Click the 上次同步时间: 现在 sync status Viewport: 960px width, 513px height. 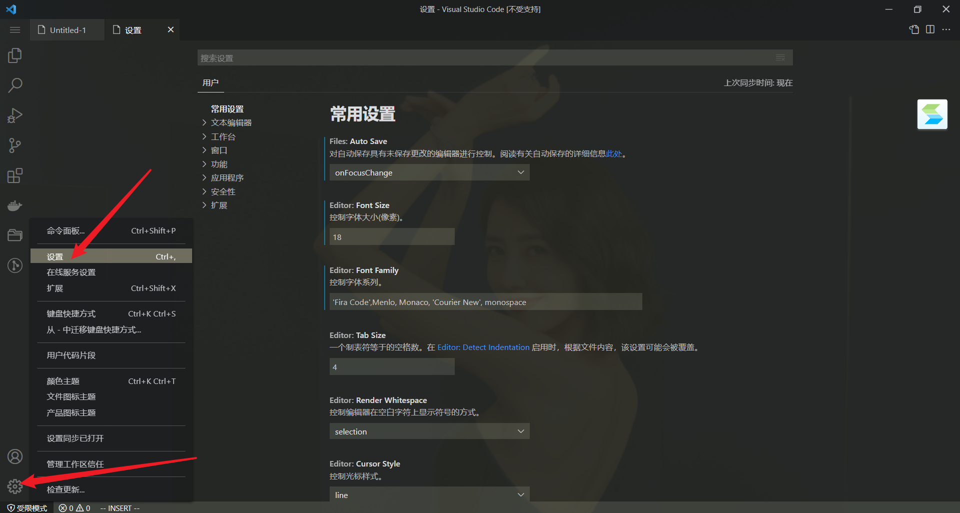(758, 83)
